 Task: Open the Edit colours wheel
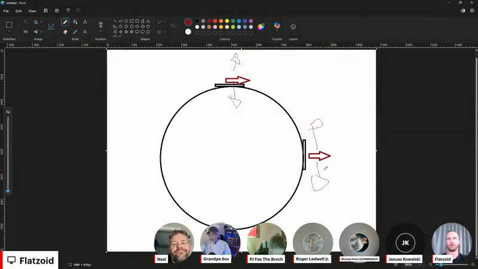point(261,27)
